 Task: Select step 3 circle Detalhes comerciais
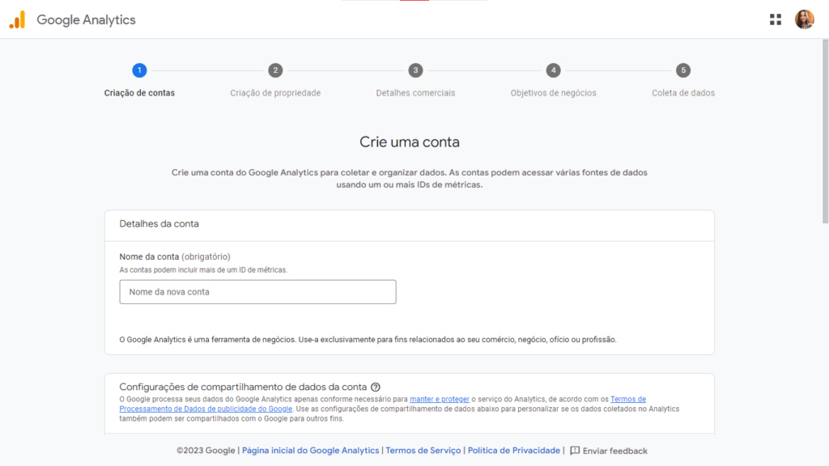pos(415,70)
